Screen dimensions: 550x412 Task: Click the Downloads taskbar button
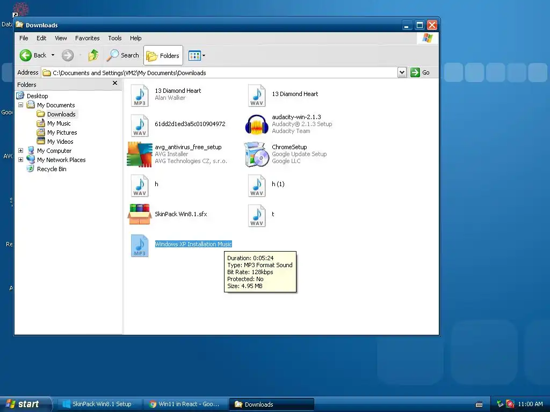pos(271,404)
